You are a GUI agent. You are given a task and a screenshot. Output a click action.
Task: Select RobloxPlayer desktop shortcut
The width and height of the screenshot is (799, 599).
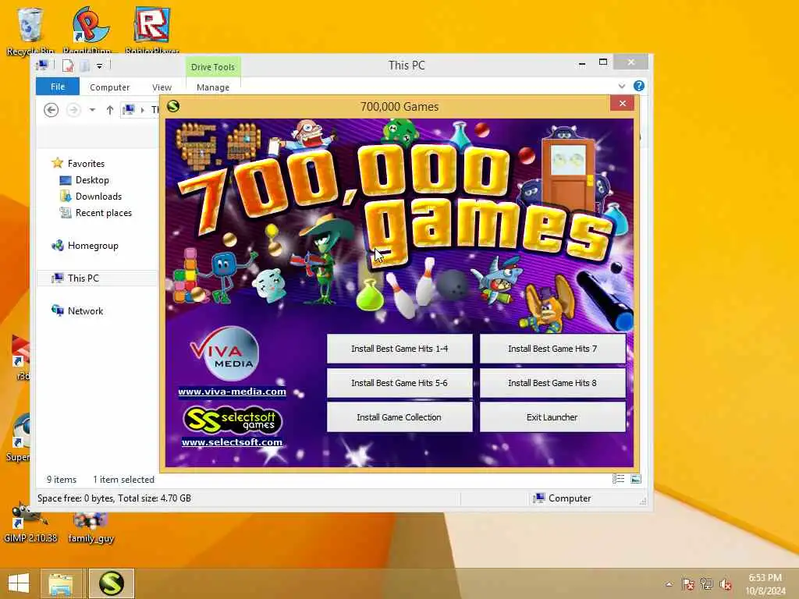coord(152,29)
